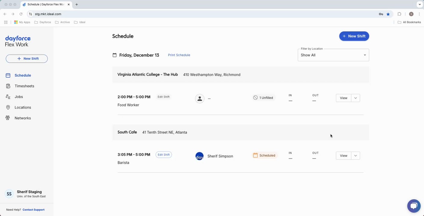Click the unassigned worker placeholder avatar

click(x=200, y=98)
